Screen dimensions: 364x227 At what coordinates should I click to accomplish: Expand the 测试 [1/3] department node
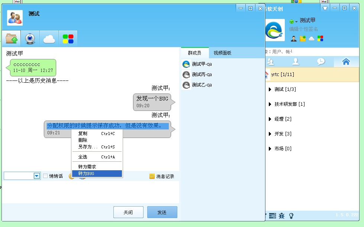pos(270,89)
